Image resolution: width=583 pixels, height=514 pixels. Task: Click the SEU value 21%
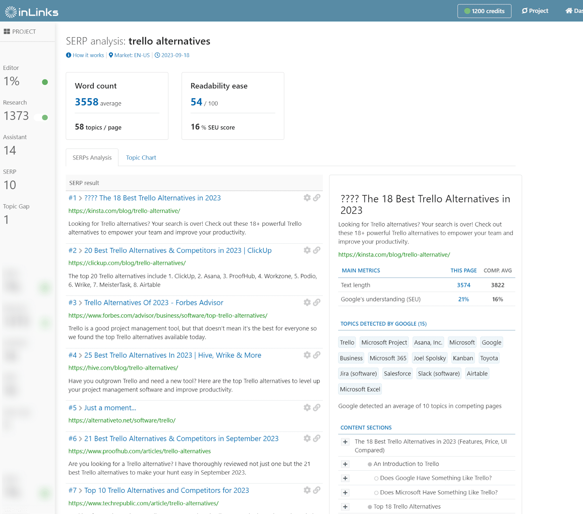[x=463, y=299]
